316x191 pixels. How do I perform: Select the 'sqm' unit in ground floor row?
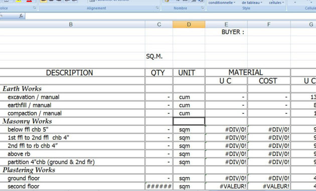189,178
